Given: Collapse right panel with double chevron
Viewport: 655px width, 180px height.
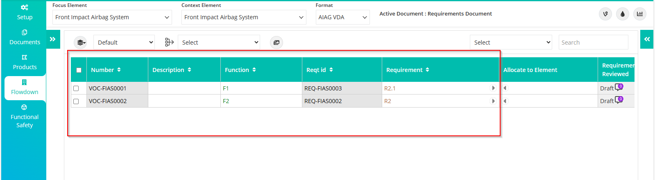Looking at the screenshot, I should [x=647, y=39].
